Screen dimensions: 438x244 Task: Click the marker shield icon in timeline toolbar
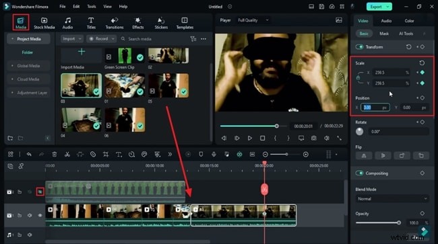click(x=201, y=155)
